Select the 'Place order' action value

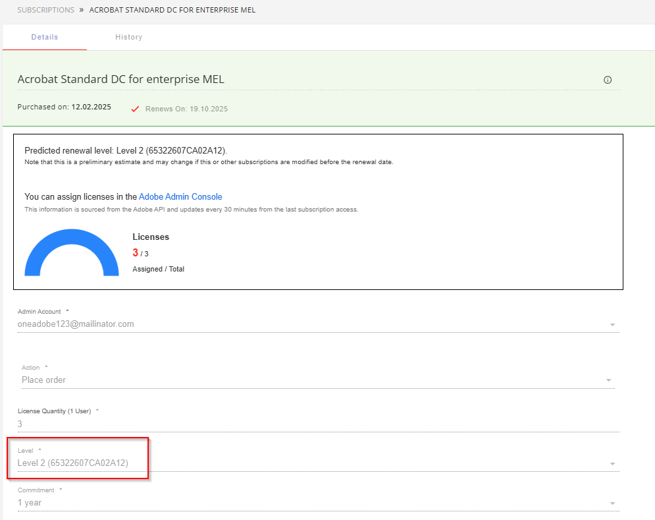pyautogui.click(x=44, y=380)
